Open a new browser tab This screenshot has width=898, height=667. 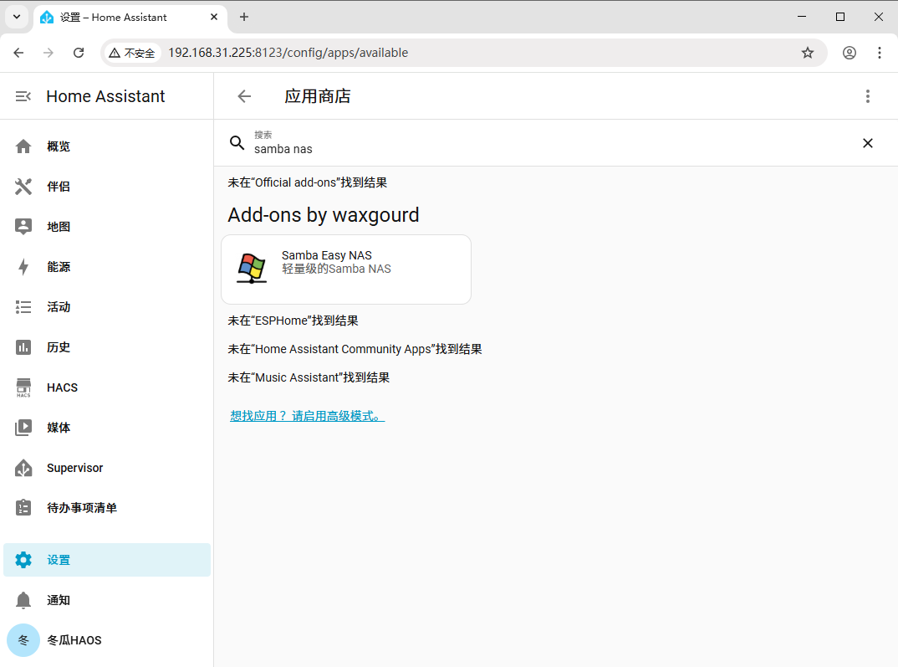[x=244, y=18]
